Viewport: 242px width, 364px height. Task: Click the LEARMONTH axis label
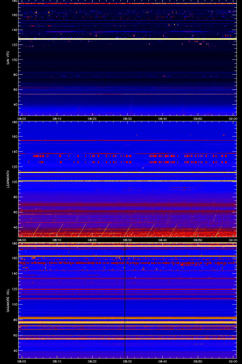[8, 179]
